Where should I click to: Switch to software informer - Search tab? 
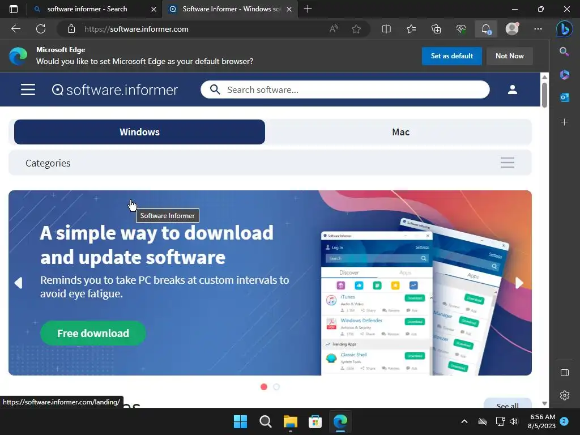(x=87, y=9)
